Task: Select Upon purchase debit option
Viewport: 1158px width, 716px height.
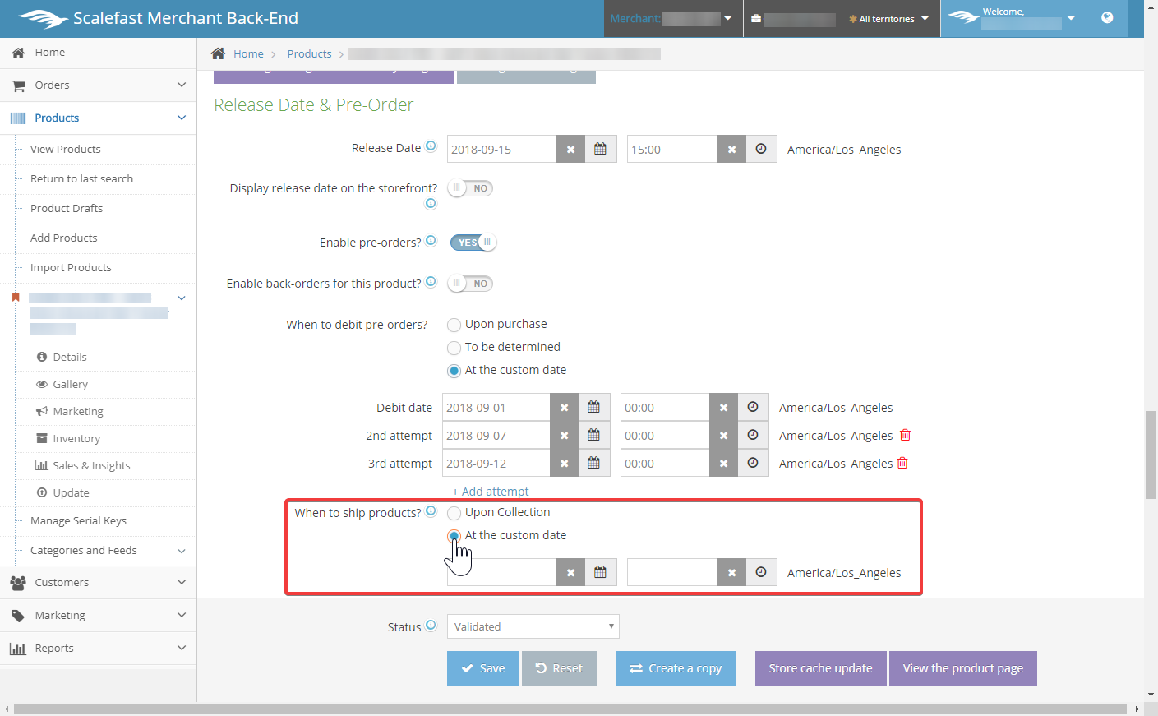Action: pos(454,325)
